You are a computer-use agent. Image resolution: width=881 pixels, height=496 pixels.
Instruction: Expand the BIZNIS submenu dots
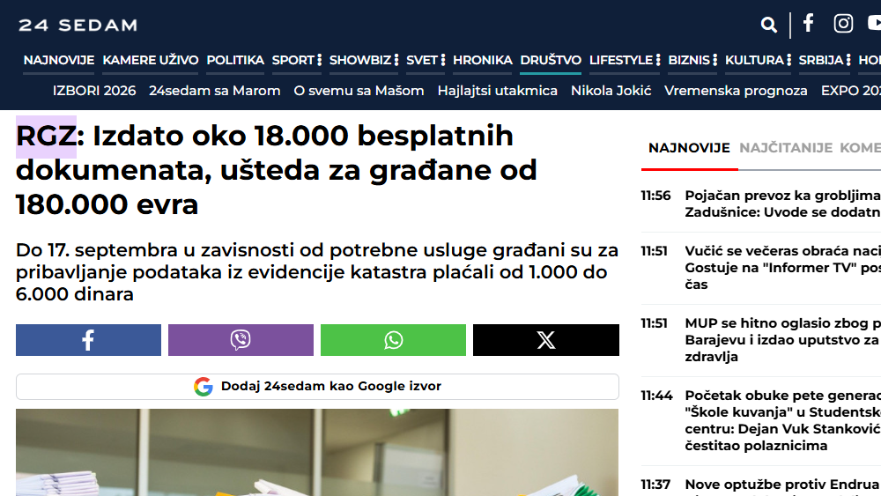coord(714,60)
